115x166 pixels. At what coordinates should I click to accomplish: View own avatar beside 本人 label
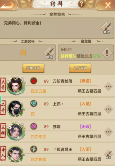16,154
